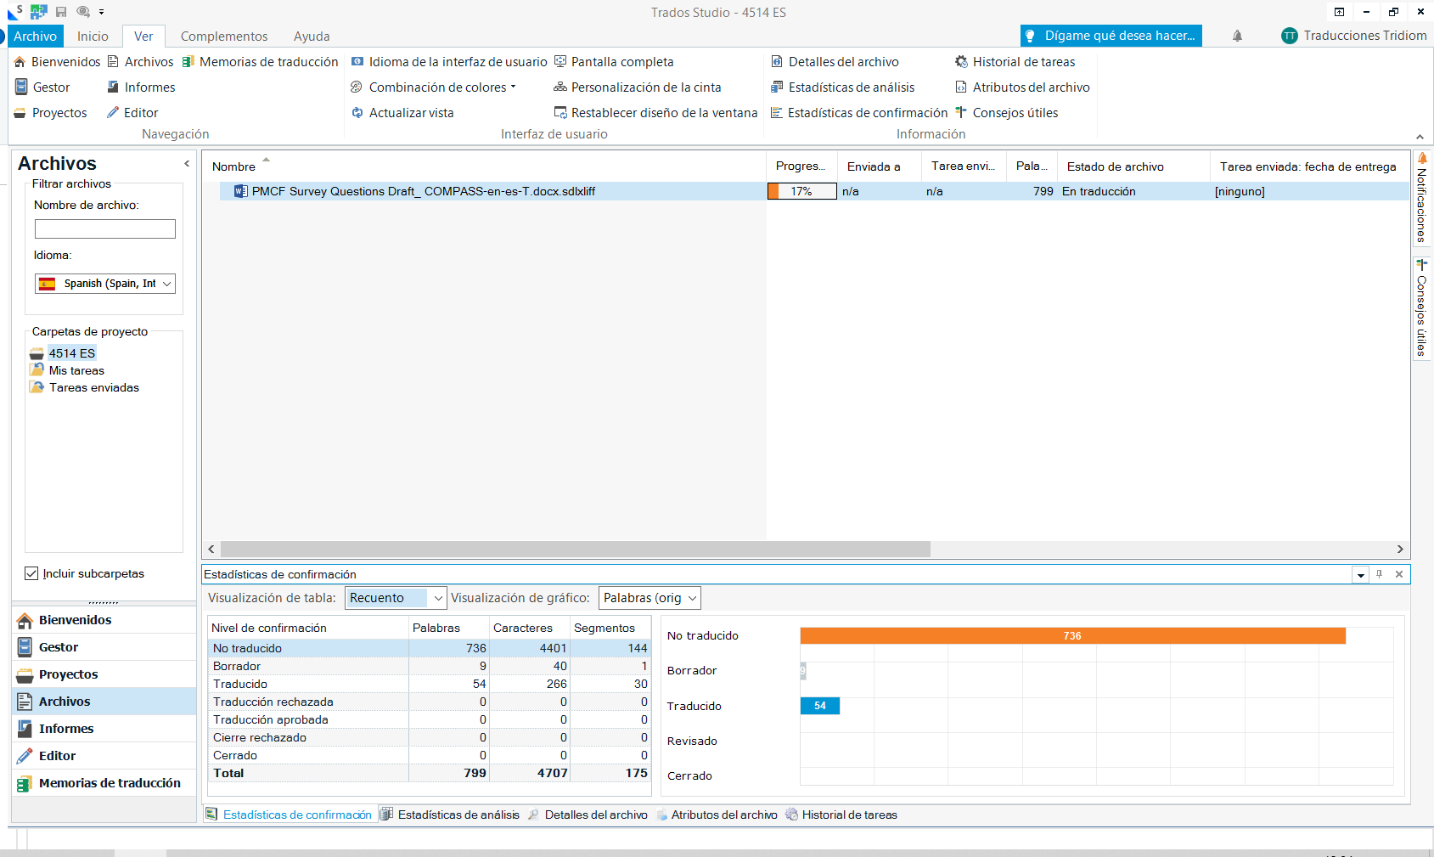The height and width of the screenshot is (857, 1434).
Task: Expand the Combinación de colores dropdown
Action: click(513, 87)
